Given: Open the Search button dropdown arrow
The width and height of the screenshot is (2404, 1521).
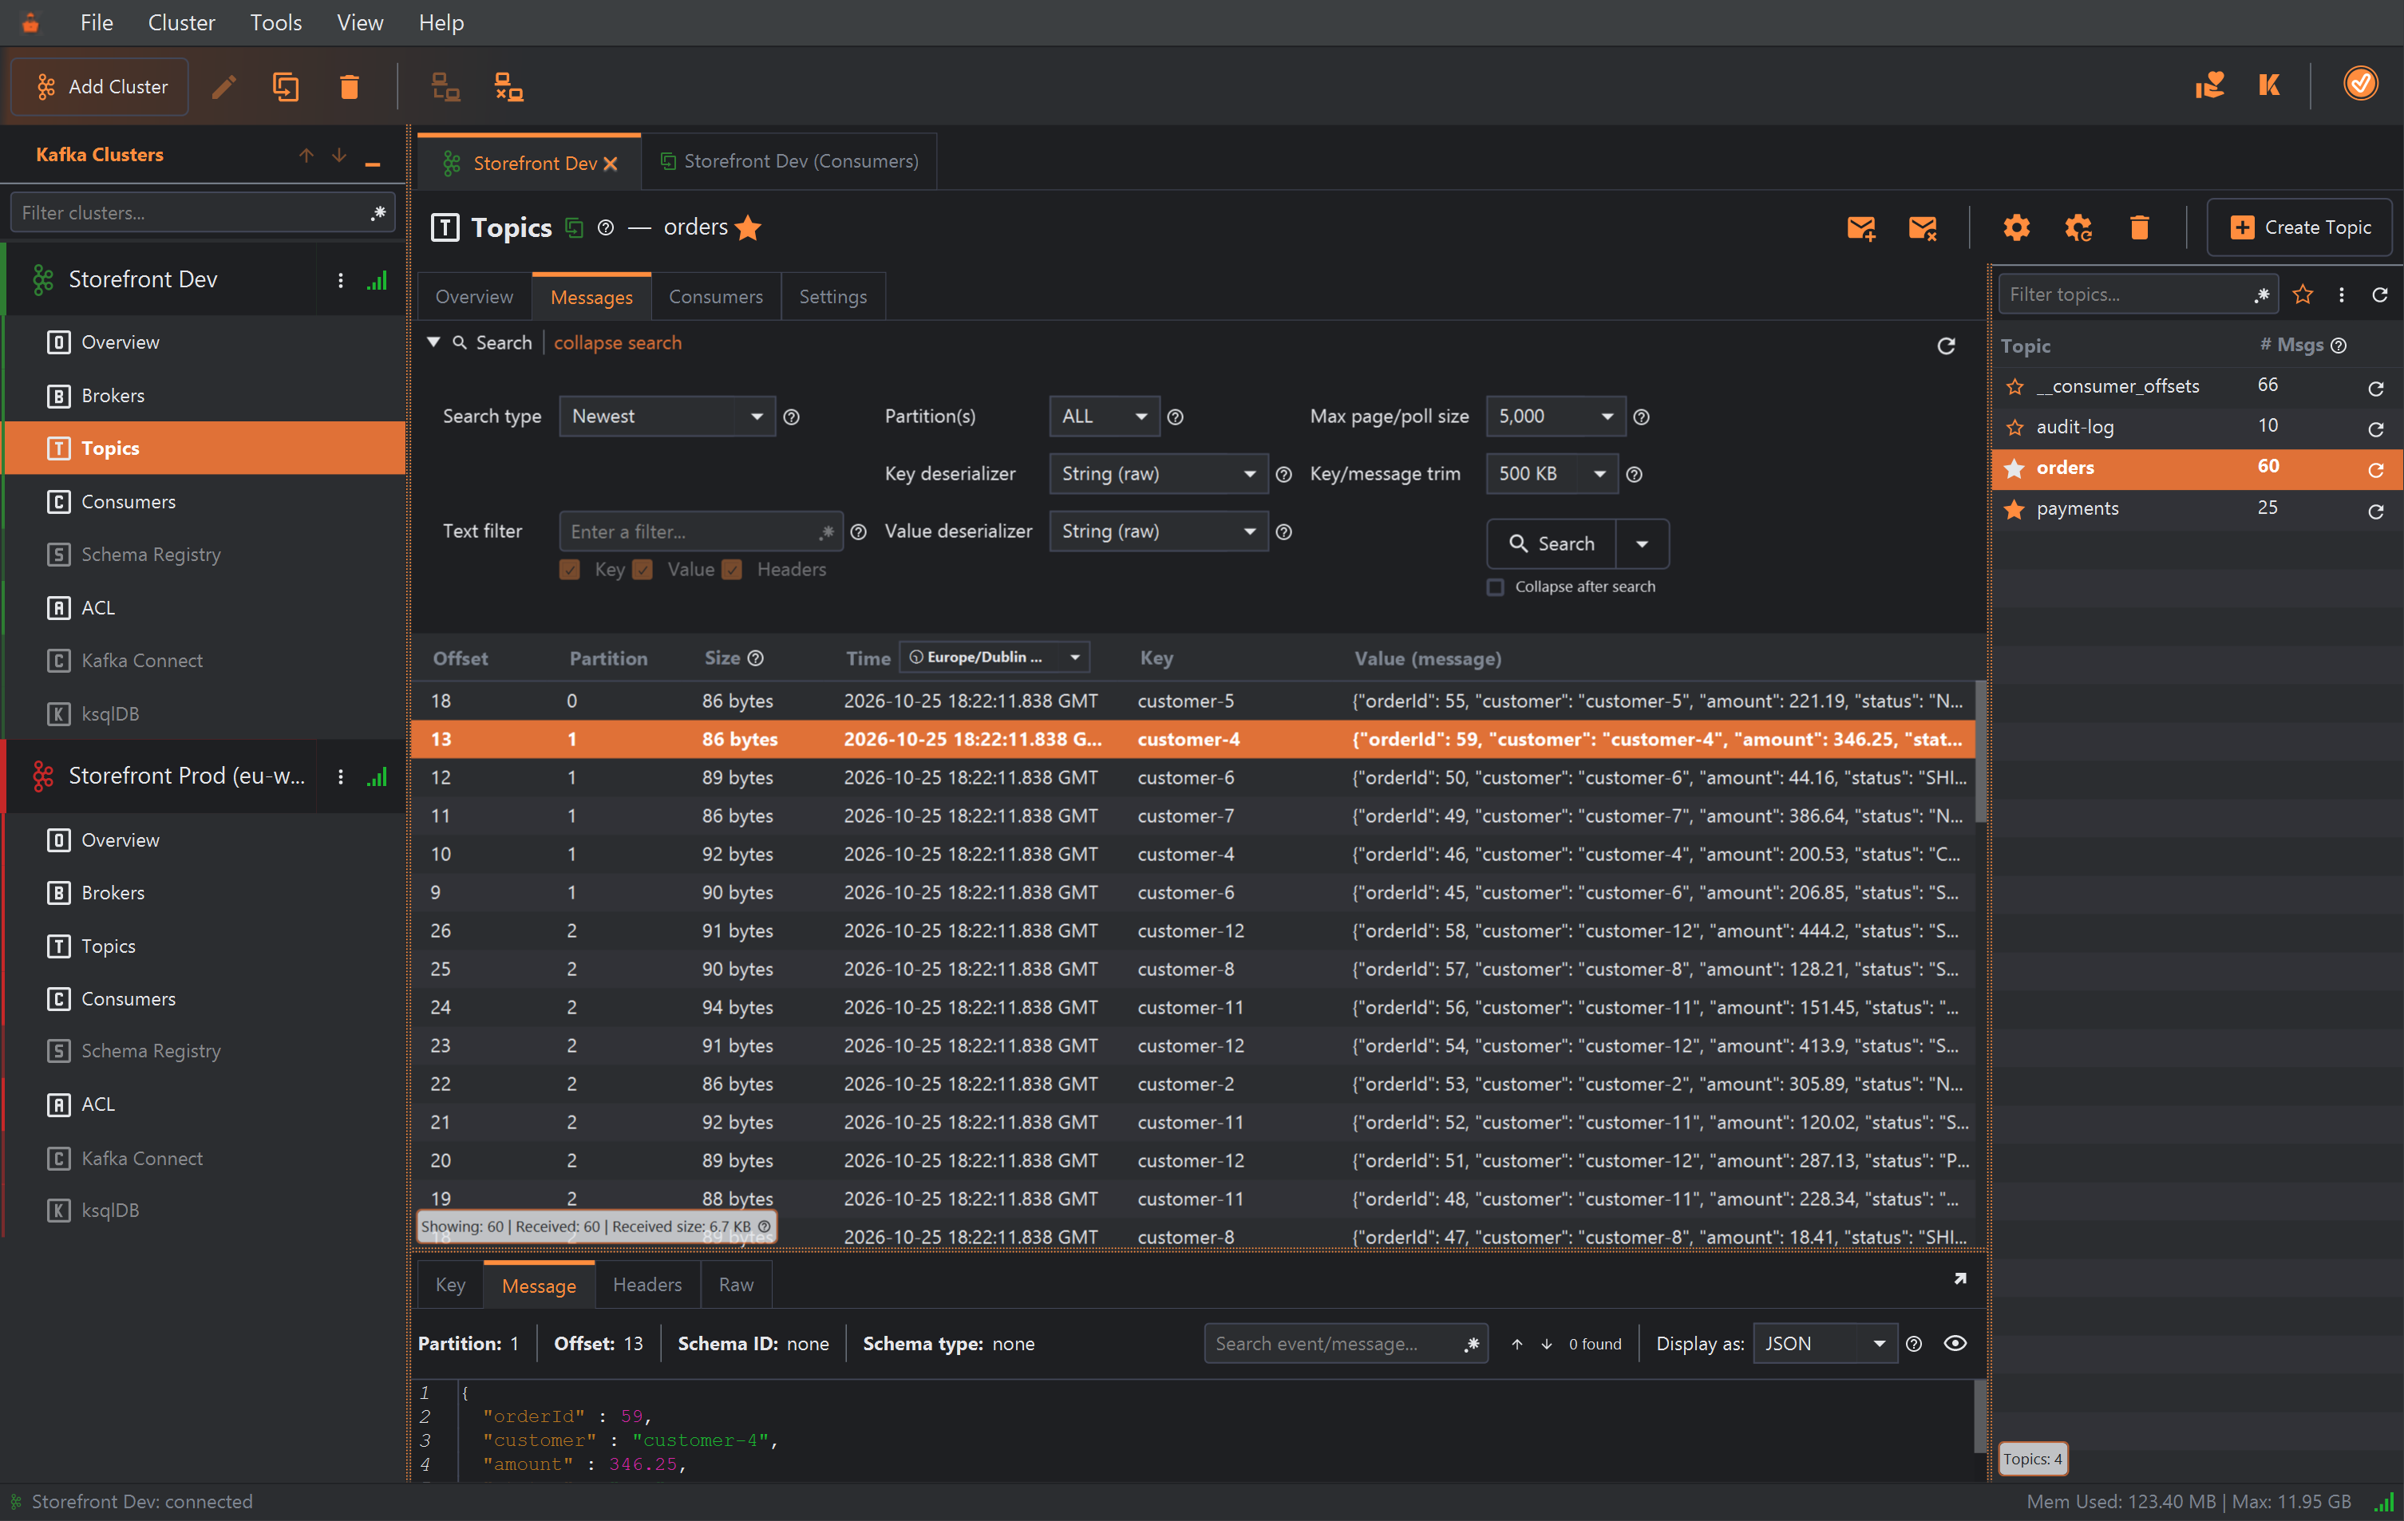Looking at the screenshot, I should (x=1643, y=544).
